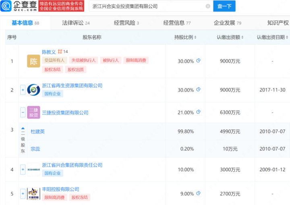
Task: Collapse the 二级股东 section arrow
Action: (23, 128)
